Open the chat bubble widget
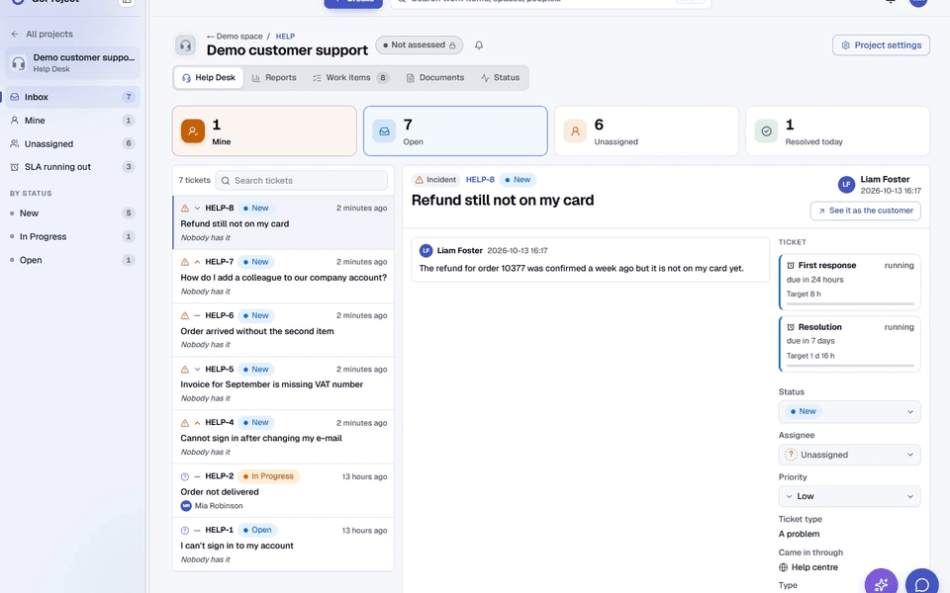950x593 pixels. [921, 583]
